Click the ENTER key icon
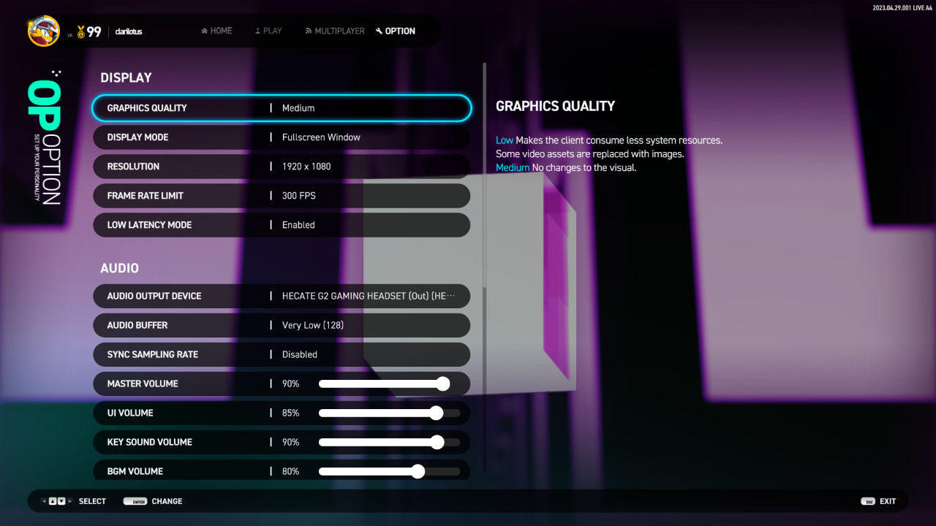The width and height of the screenshot is (936, 526). click(x=135, y=501)
